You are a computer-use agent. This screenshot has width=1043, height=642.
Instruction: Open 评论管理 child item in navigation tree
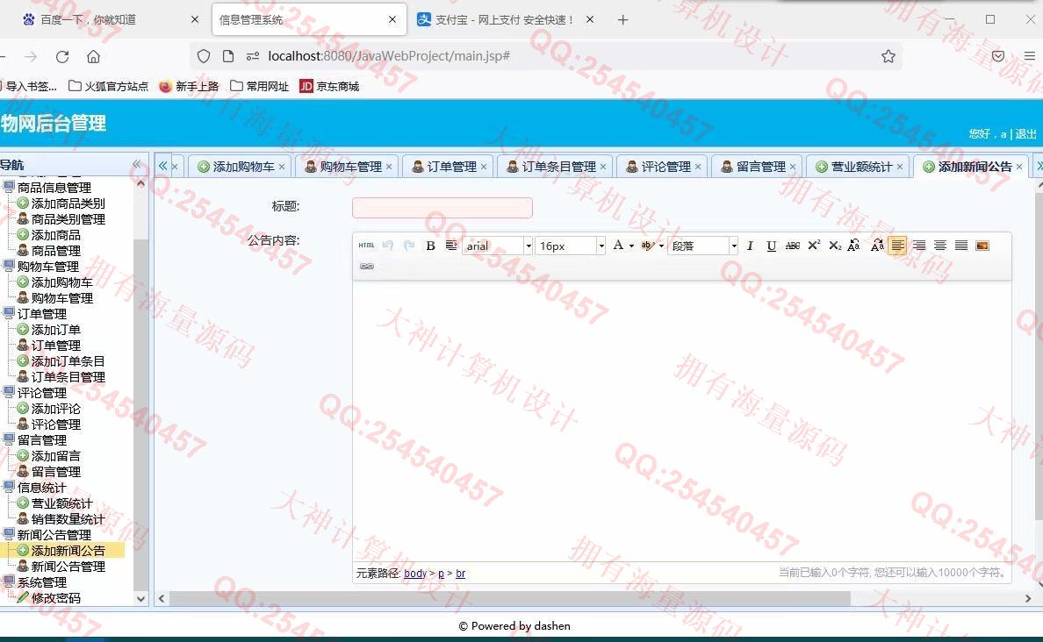click(56, 424)
